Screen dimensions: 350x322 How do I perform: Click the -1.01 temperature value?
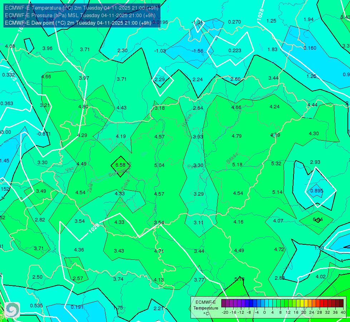point(197,22)
